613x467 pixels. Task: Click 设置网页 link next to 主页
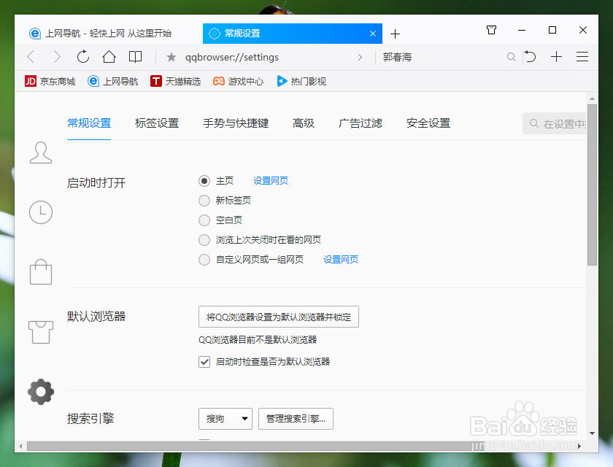[271, 180]
